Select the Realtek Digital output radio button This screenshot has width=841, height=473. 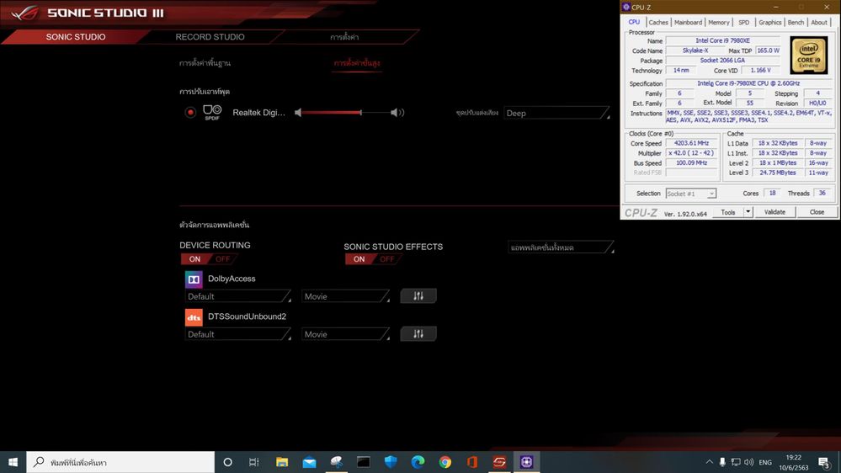[190, 113]
